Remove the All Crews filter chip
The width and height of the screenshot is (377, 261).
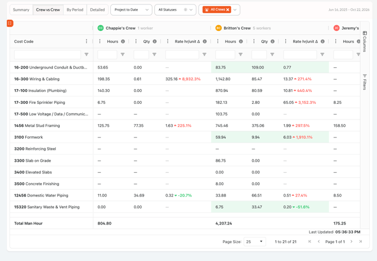[227, 10]
